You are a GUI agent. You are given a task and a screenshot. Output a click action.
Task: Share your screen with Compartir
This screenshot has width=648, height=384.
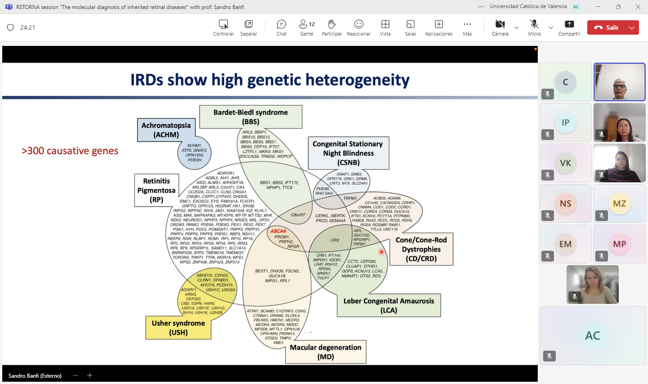(x=569, y=27)
